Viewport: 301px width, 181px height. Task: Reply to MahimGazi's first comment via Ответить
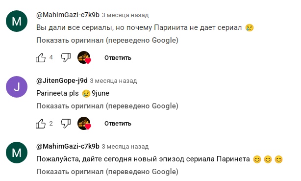coord(118,58)
